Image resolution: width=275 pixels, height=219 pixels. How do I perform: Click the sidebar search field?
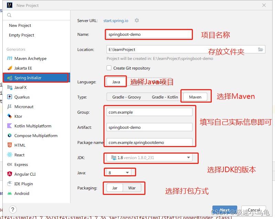click(x=36, y=15)
